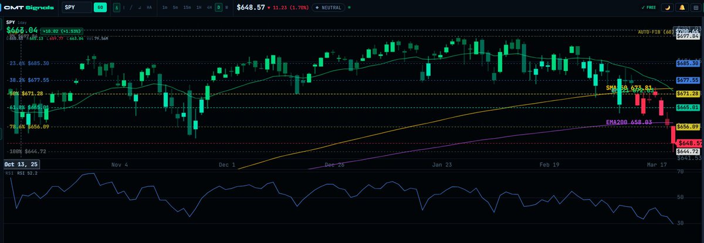Click the $671.28 yellow price axis tag

(689, 94)
